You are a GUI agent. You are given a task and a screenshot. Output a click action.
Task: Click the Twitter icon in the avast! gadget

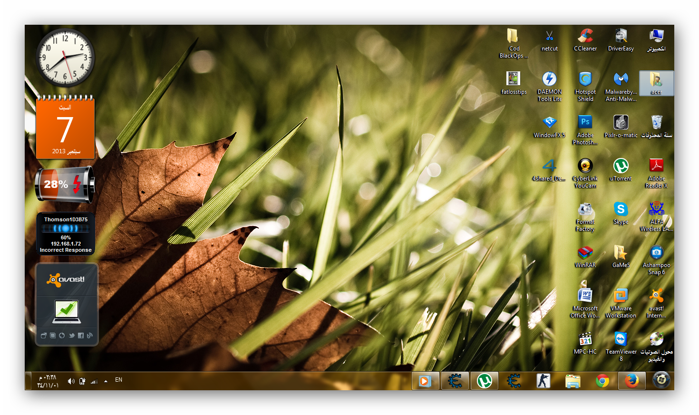click(71, 336)
